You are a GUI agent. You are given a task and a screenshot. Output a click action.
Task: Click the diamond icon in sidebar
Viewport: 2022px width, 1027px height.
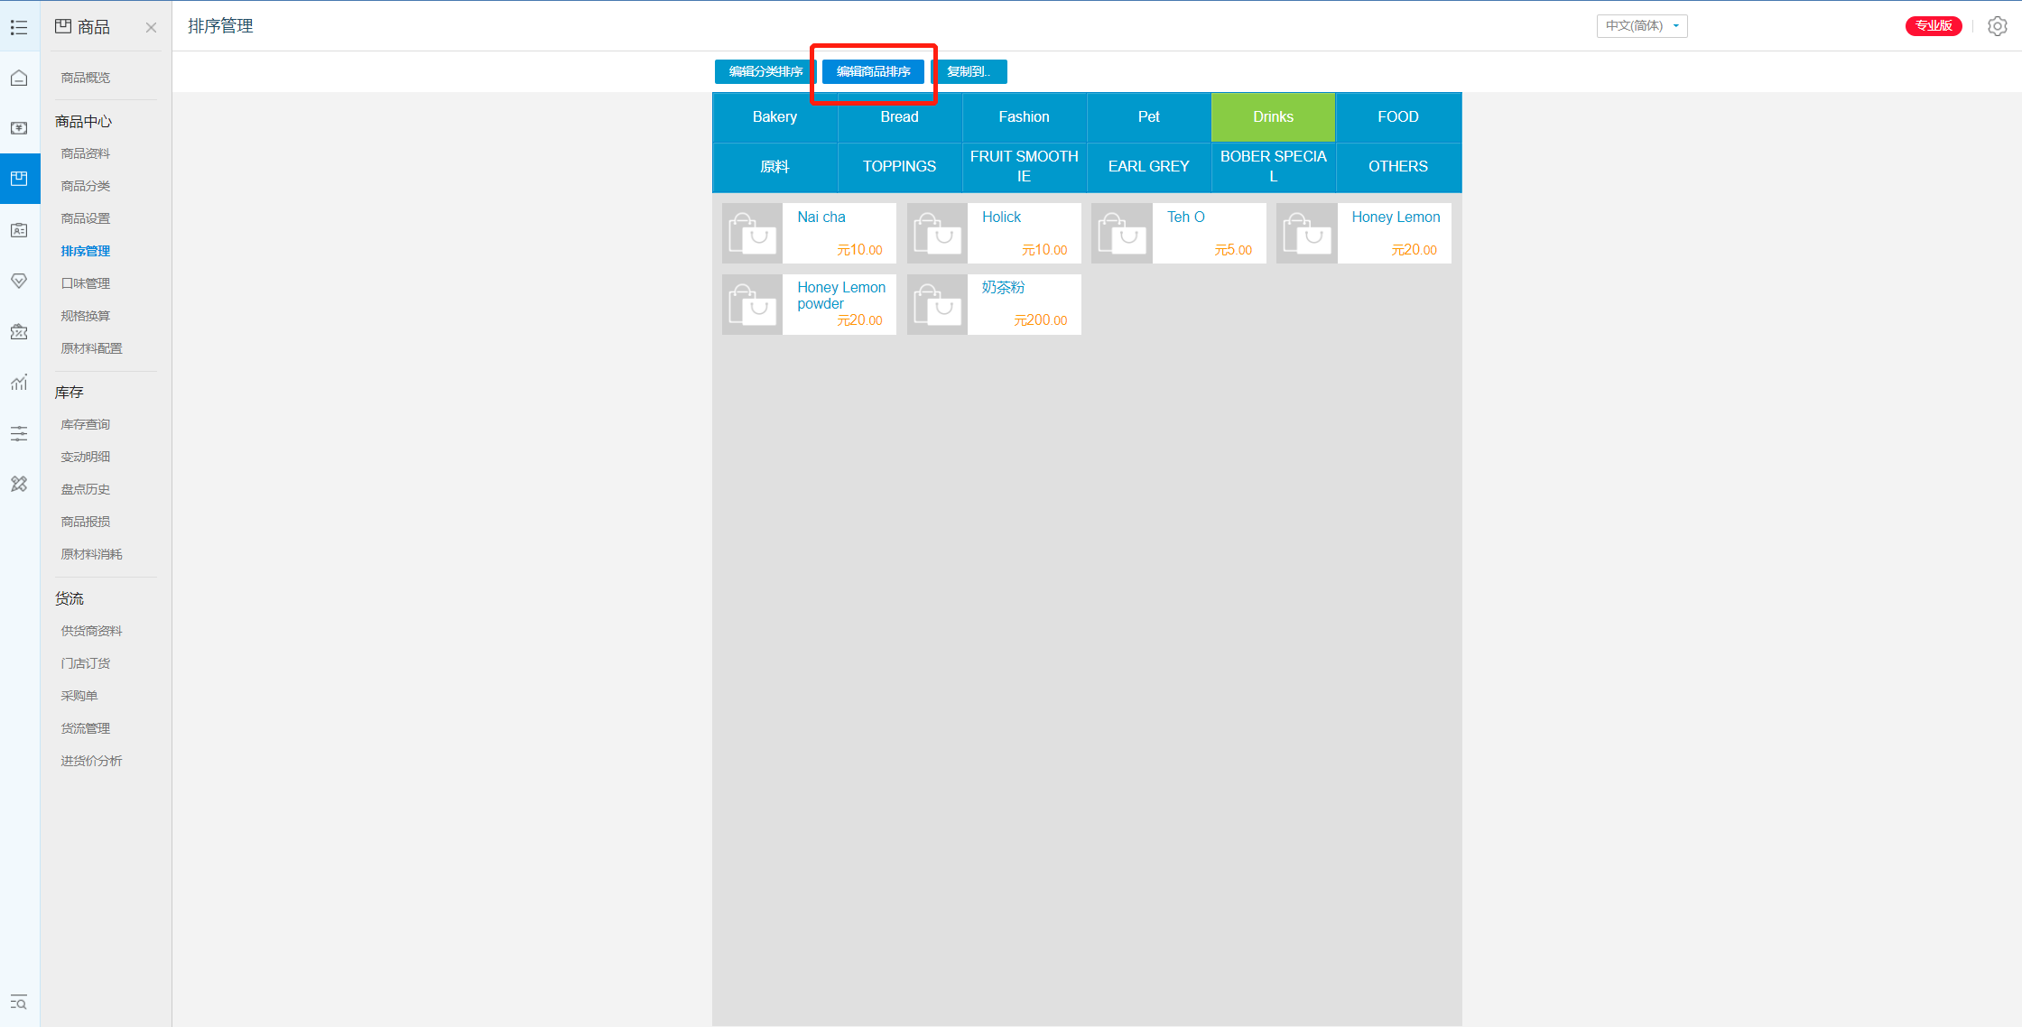click(19, 281)
